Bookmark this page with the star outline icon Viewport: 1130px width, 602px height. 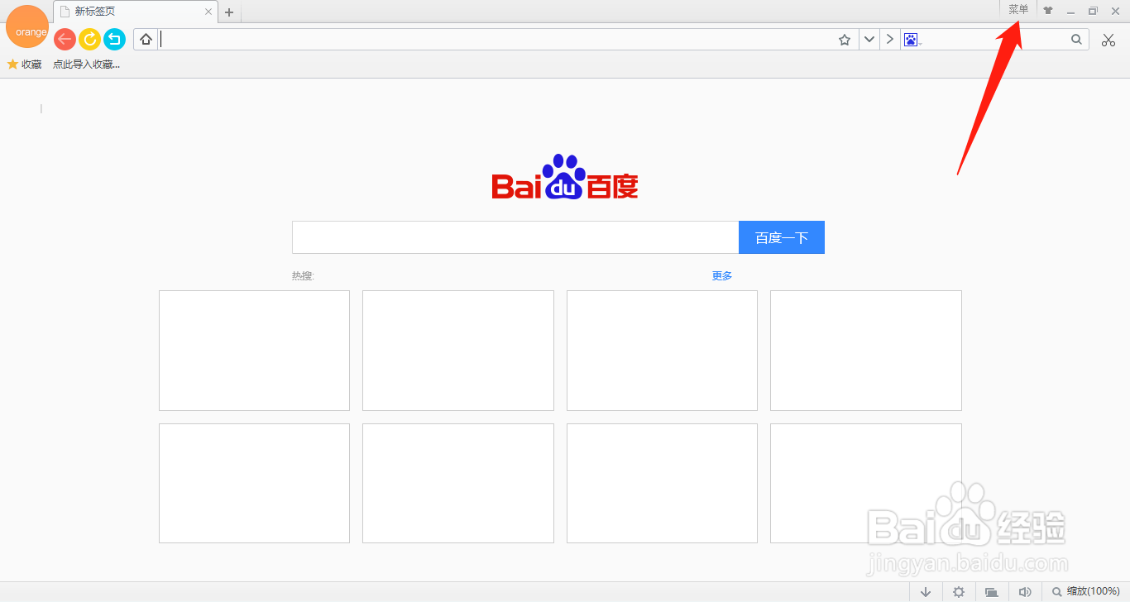coord(845,40)
